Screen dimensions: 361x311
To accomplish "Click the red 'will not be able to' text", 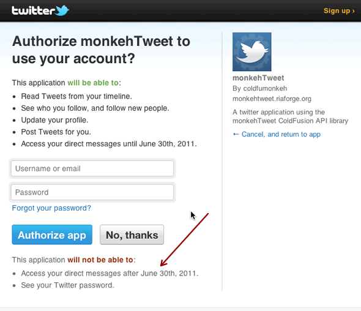I will point(100,260).
